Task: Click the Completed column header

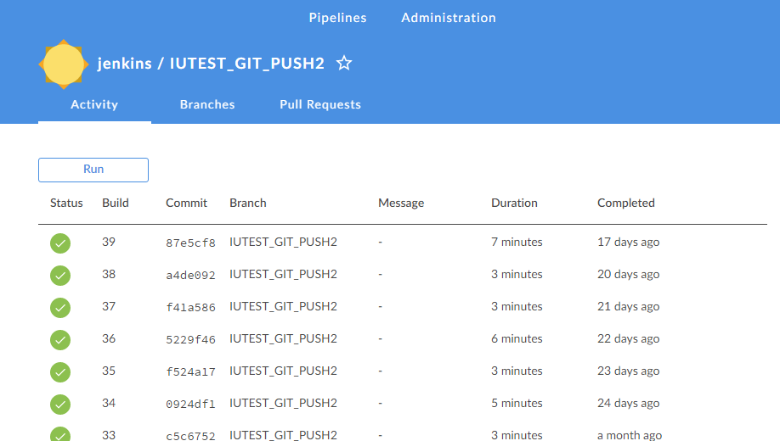Action: coord(626,204)
